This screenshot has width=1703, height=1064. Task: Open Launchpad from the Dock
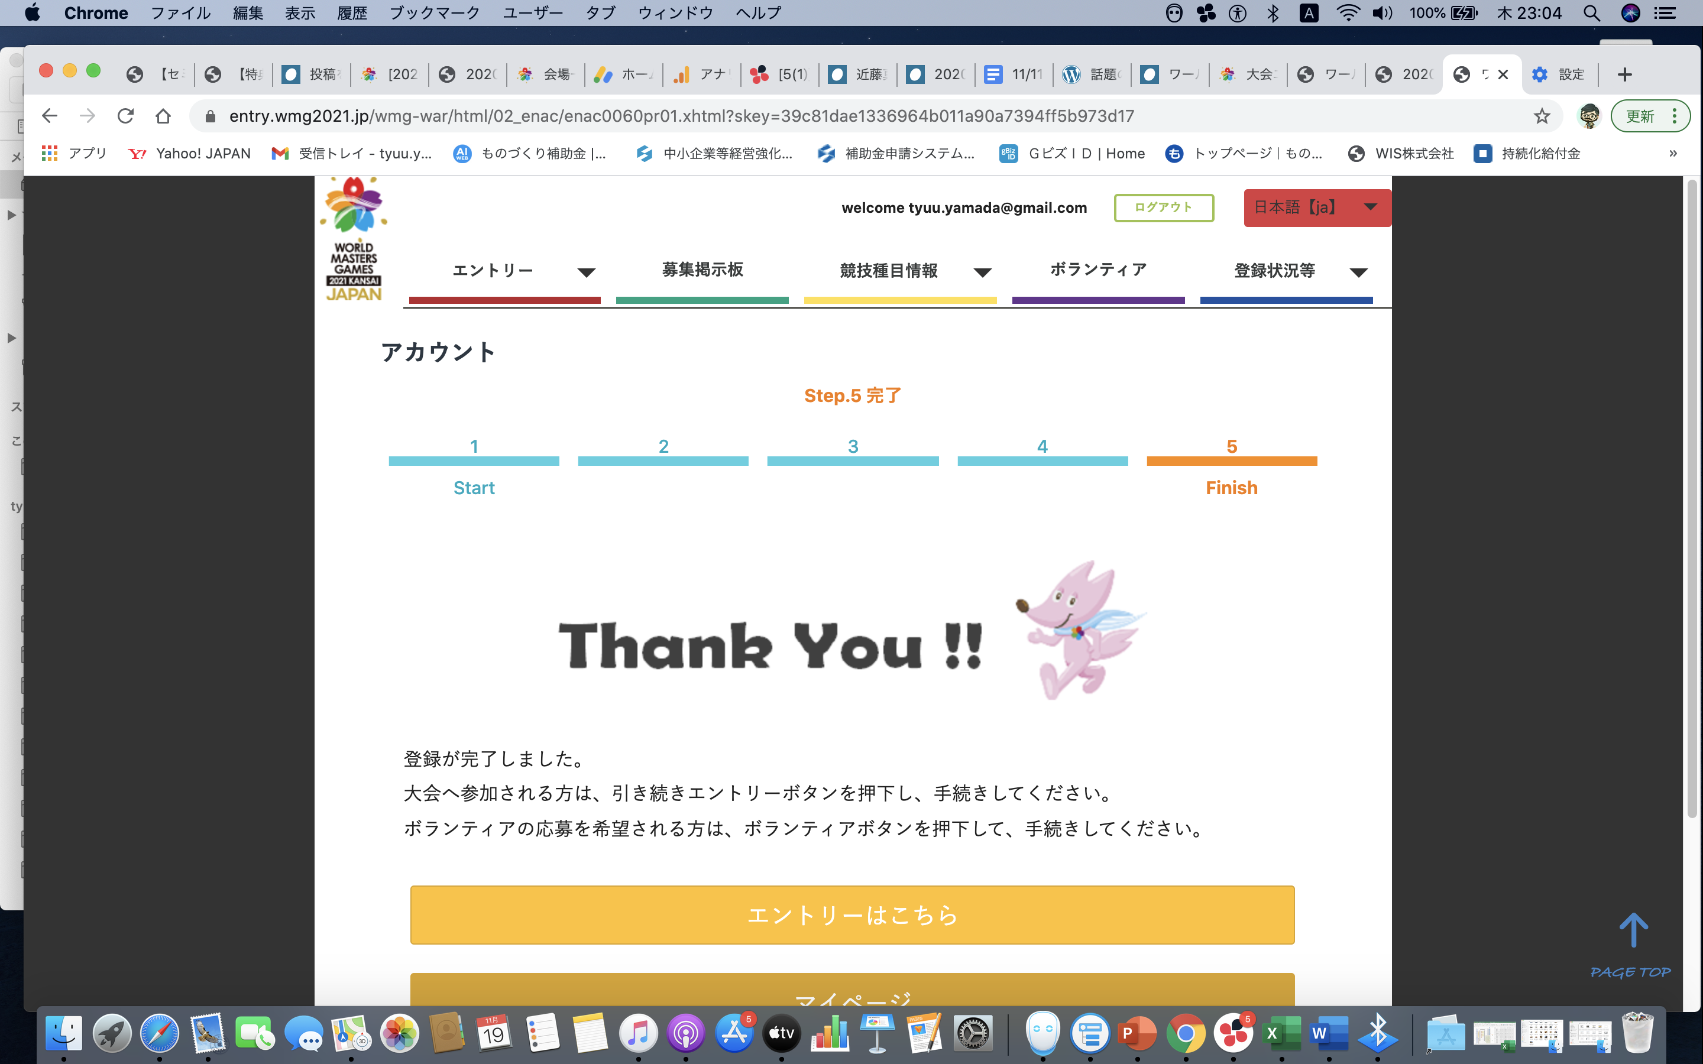pyautogui.click(x=112, y=1033)
